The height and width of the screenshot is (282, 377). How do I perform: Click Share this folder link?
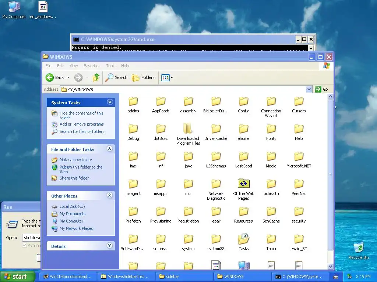pyautogui.click(x=74, y=178)
